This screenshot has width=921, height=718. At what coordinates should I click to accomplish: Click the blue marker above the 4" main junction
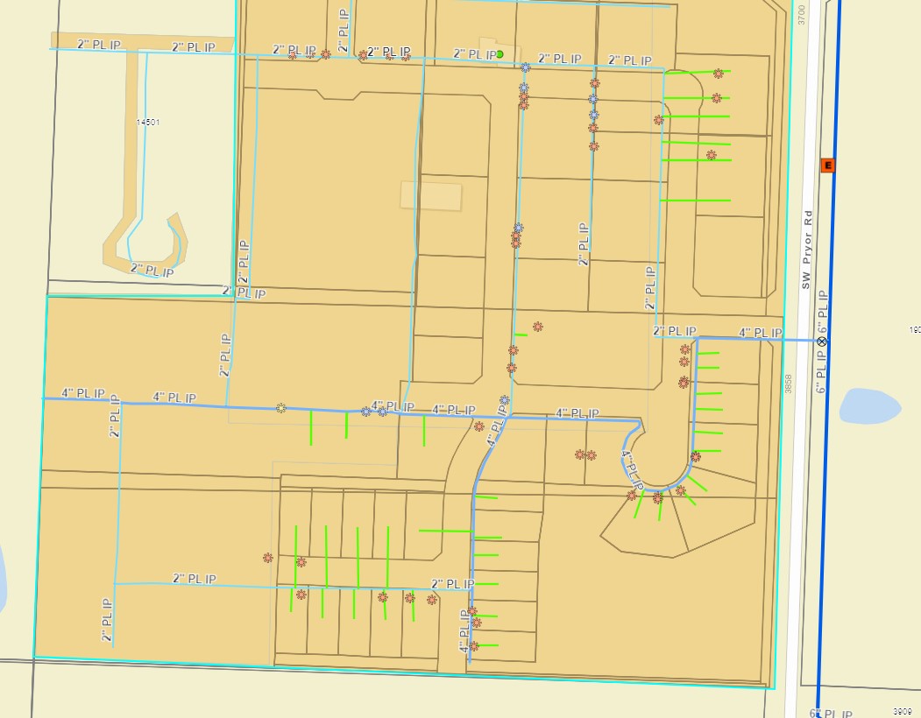pyautogui.click(x=504, y=400)
